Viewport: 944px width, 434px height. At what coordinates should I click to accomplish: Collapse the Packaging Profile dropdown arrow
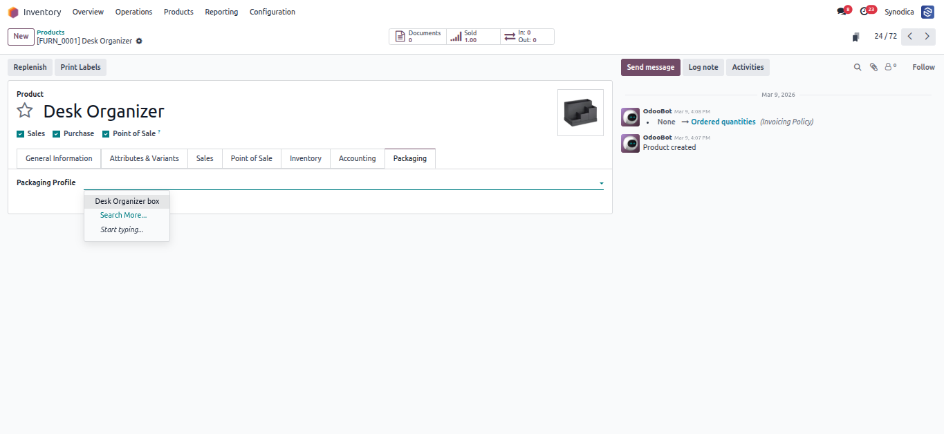601,183
